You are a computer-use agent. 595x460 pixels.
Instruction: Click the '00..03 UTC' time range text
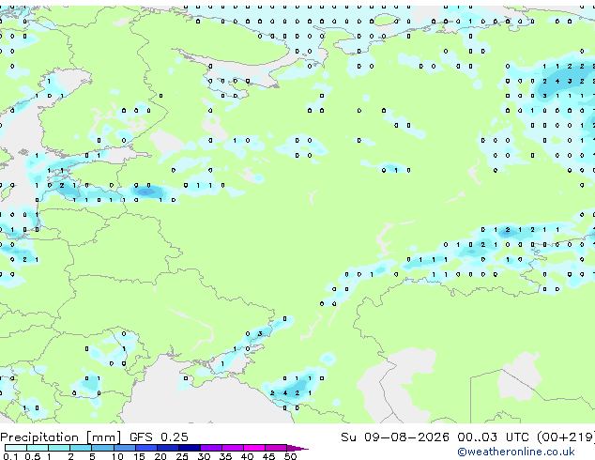493,437
